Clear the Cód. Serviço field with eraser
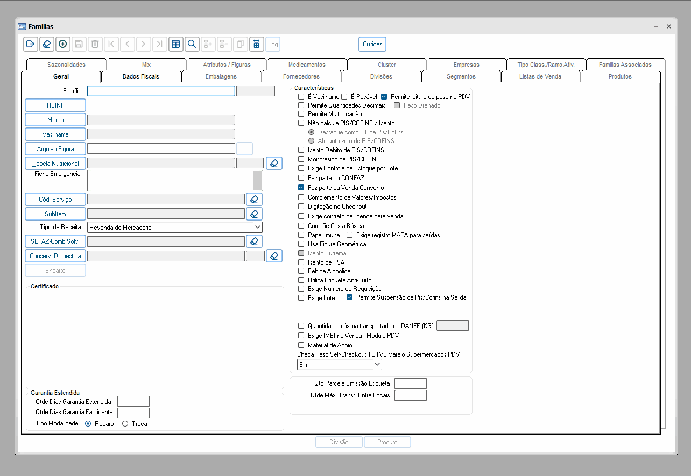691x476 pixels. coord(255,200)
